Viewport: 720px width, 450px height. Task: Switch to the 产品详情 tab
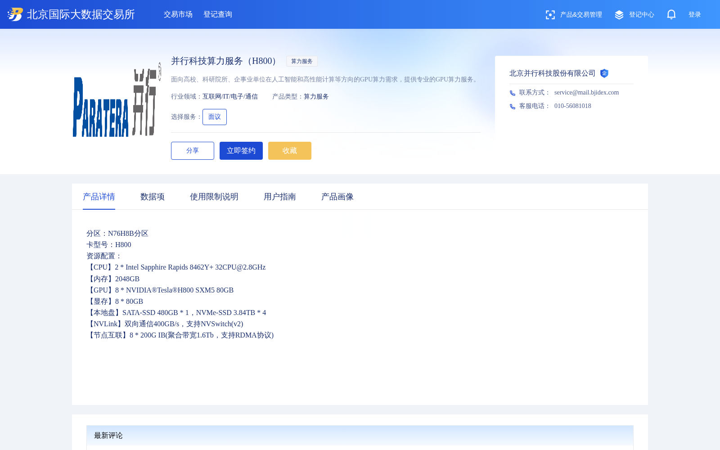pyautogui.click(x=99, y=197)
